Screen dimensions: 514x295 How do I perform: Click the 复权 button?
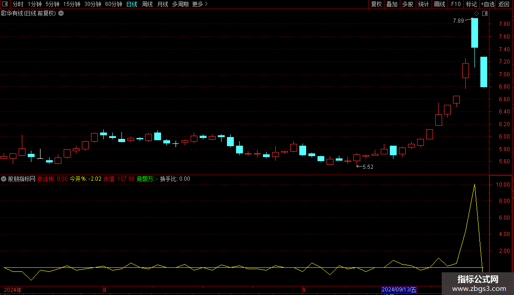pyautogui.click(x=376, y=4)
